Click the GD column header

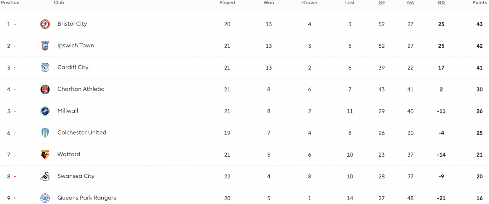[441, 3]
